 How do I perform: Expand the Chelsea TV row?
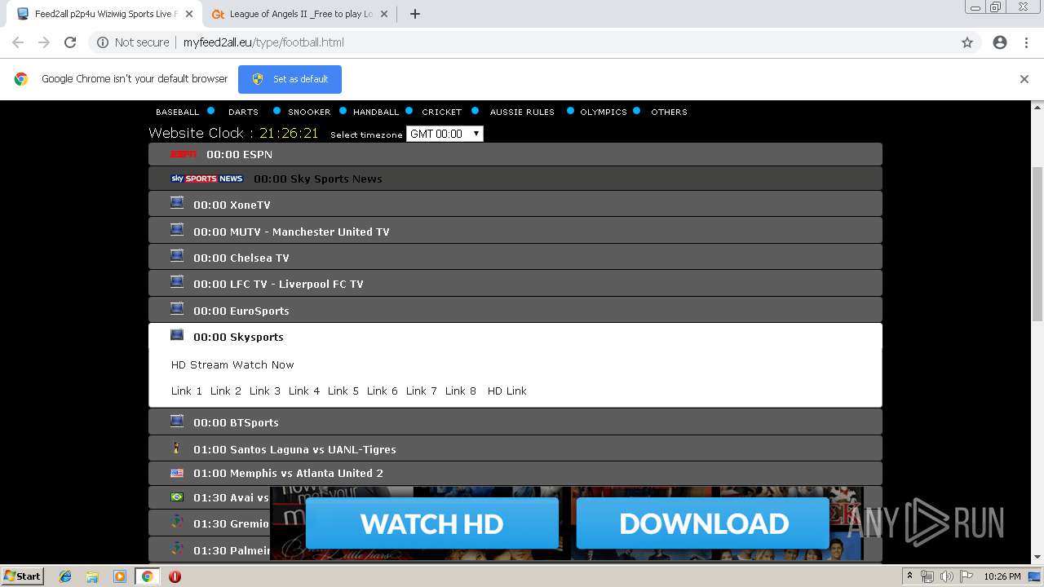tap(515, 257)
